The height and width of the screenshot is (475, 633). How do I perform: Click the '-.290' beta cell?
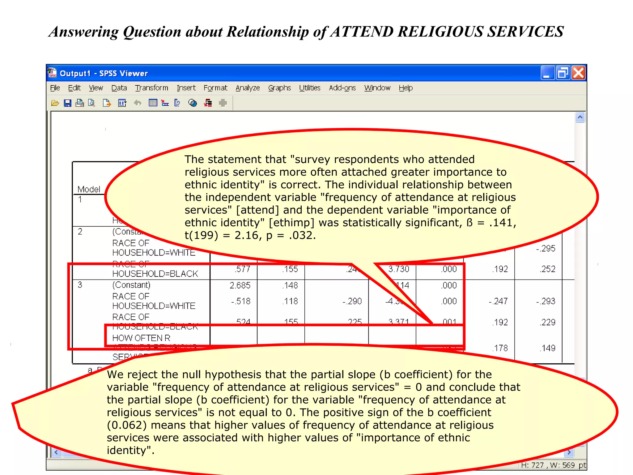point(352,301)
